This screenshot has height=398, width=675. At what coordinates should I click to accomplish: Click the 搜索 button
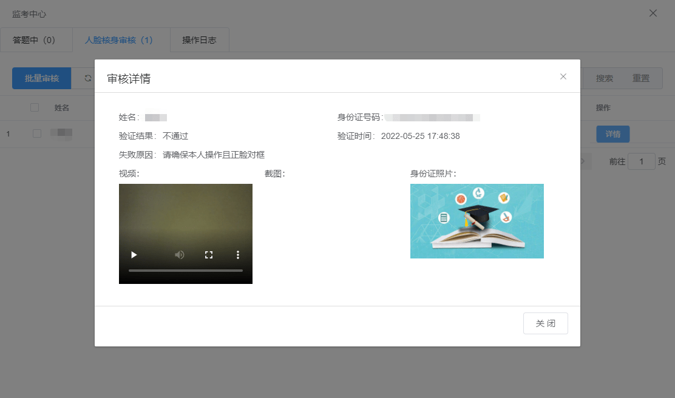[604, 78]
